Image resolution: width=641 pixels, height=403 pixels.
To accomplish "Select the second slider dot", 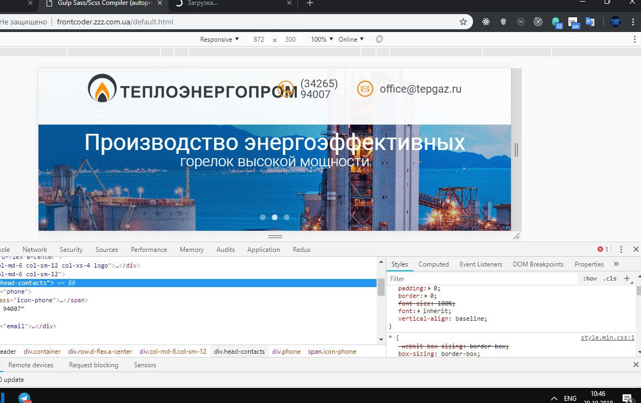I will [275, 217].
